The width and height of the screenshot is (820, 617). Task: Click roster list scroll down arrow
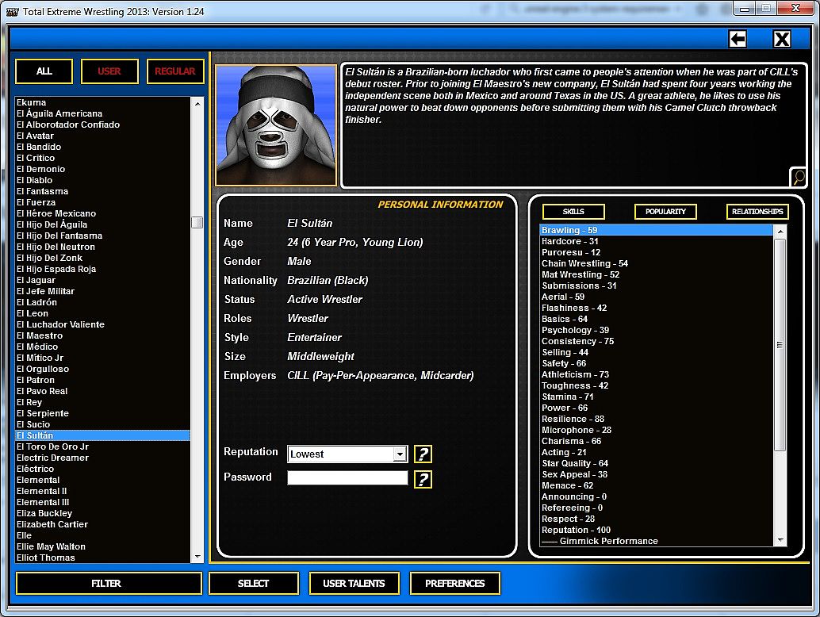197,557
